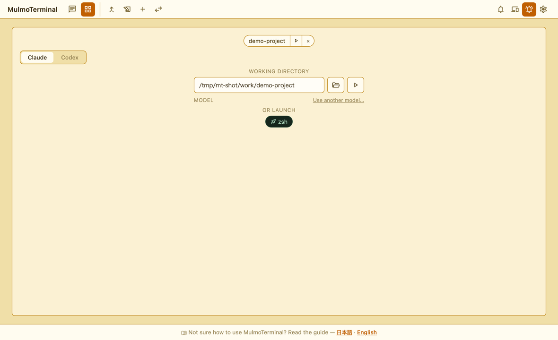
Task: Open the devices icon in the header
Action: pyautogui.click(x=515, y=9)
